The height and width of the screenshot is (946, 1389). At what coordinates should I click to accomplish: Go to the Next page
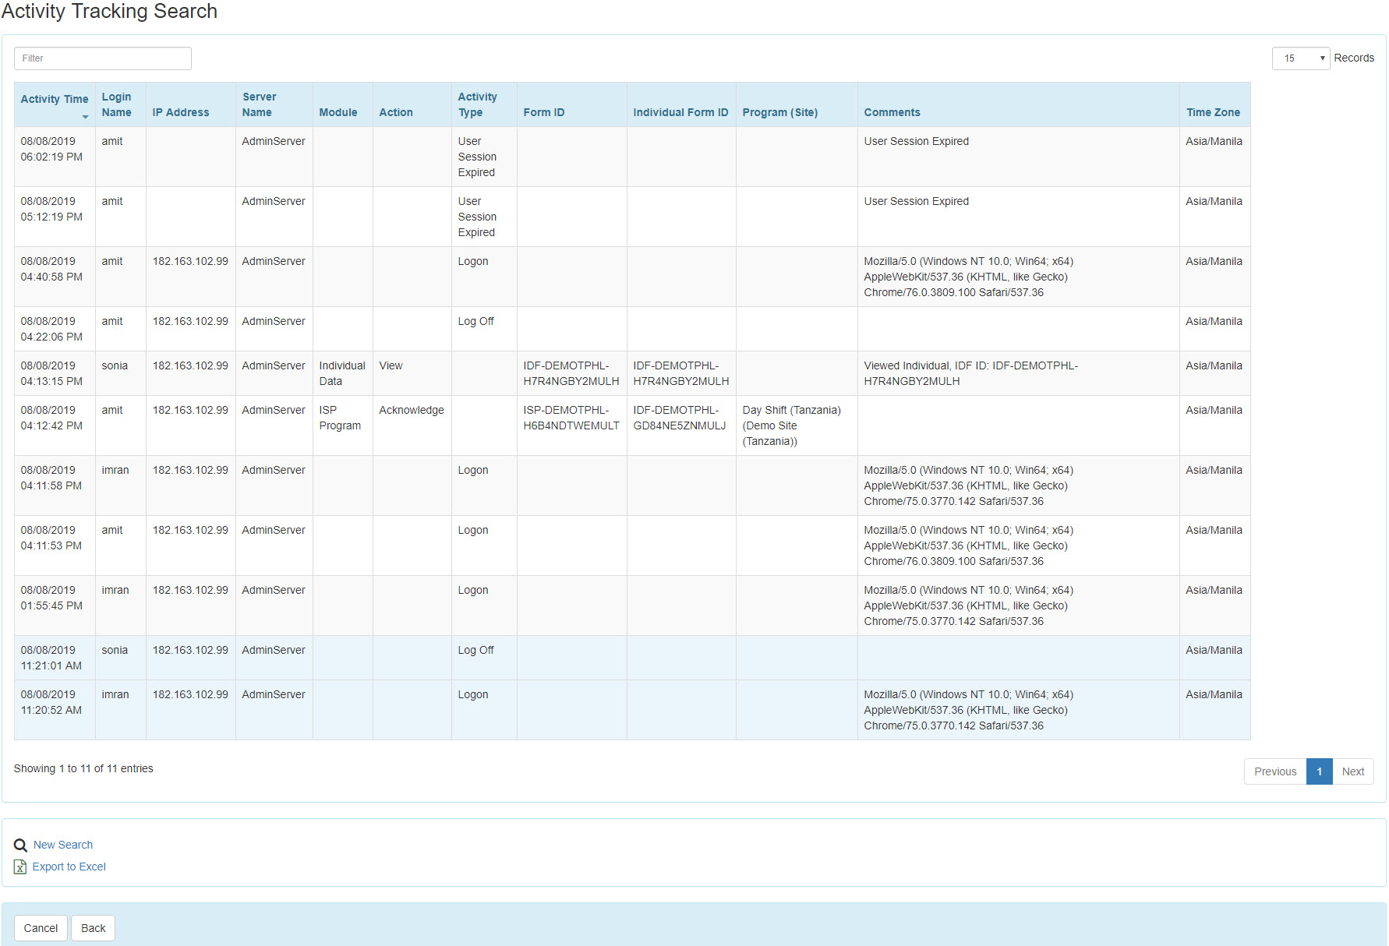(1353, 771)
